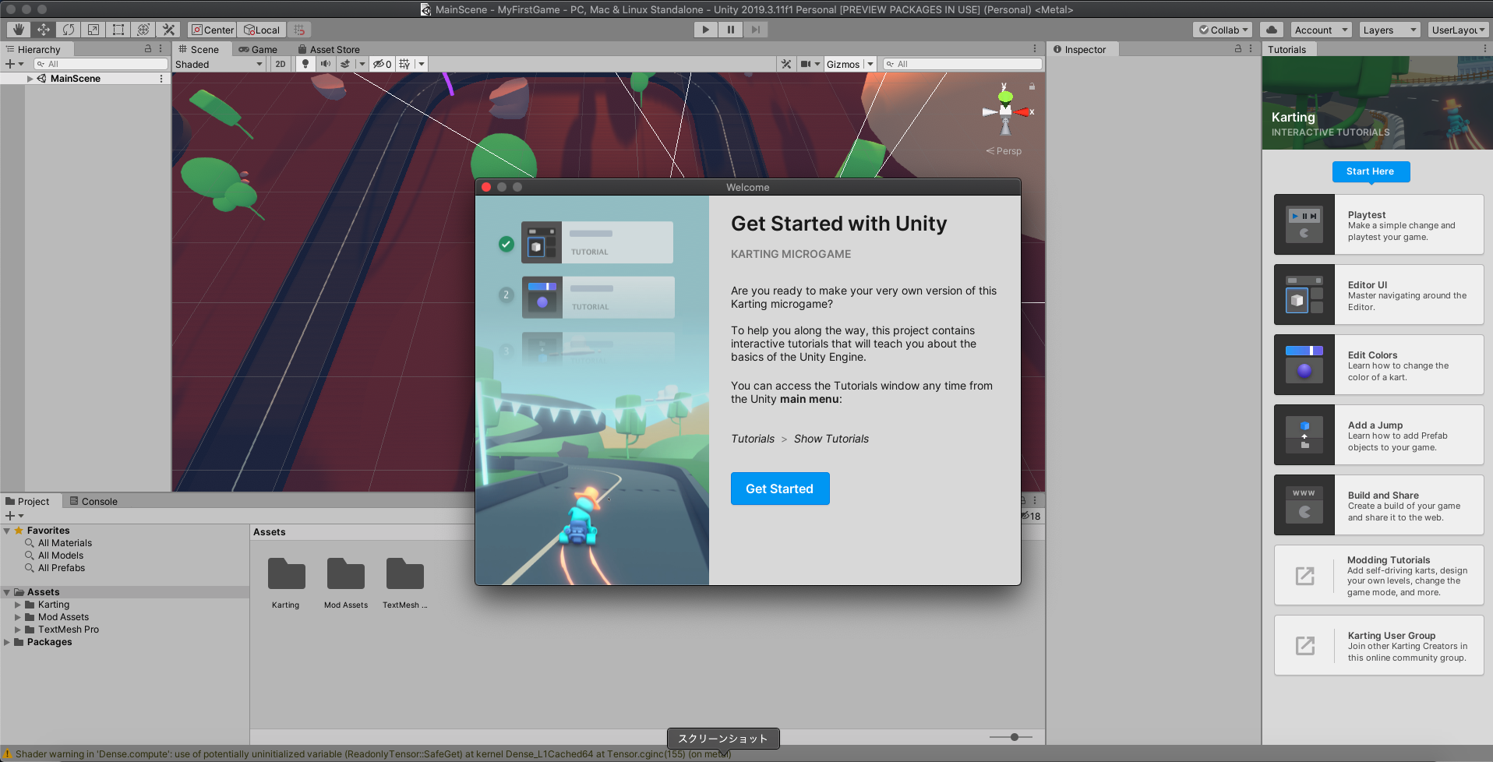The width and height of the screenshot is (1493, 762).
Task: Open the UserLayout dropdown
Action: coord(1459,30)
